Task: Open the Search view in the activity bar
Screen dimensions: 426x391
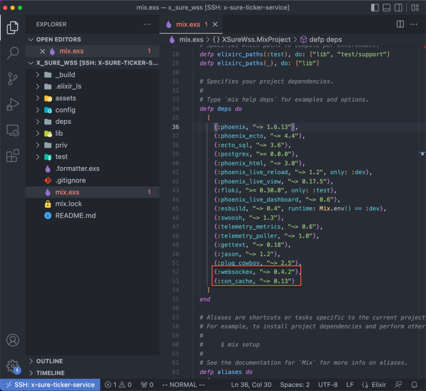Action: (12, 53)
